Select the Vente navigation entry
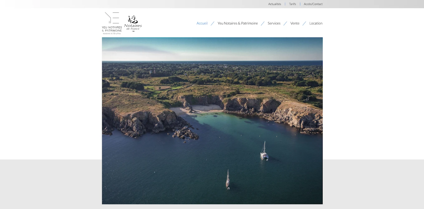The height and width of the screenshot is (209, 424). pyautogui.click(x=295, y=23)
